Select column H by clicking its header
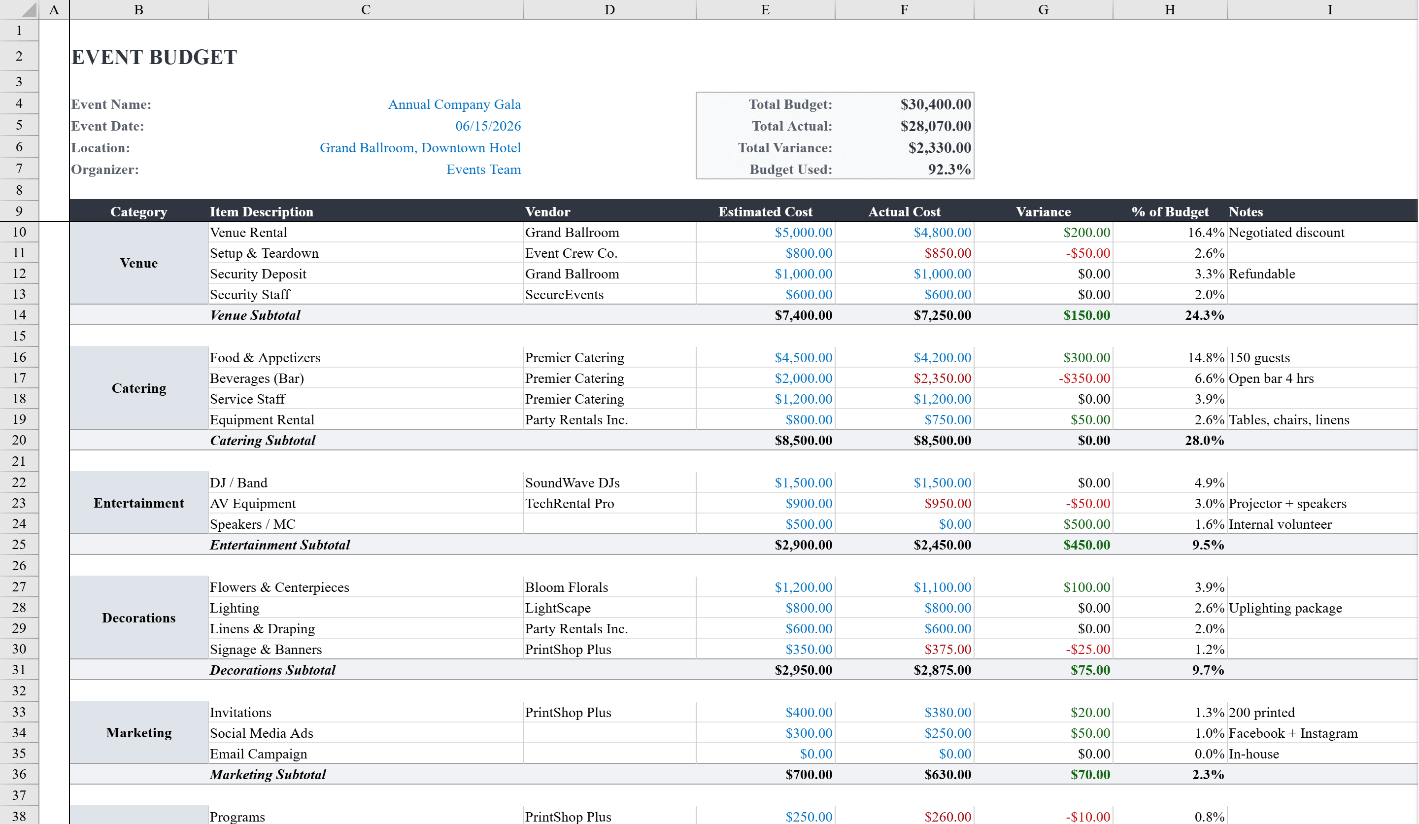This screenshot has width=1419, height=824. (1170, 9)
